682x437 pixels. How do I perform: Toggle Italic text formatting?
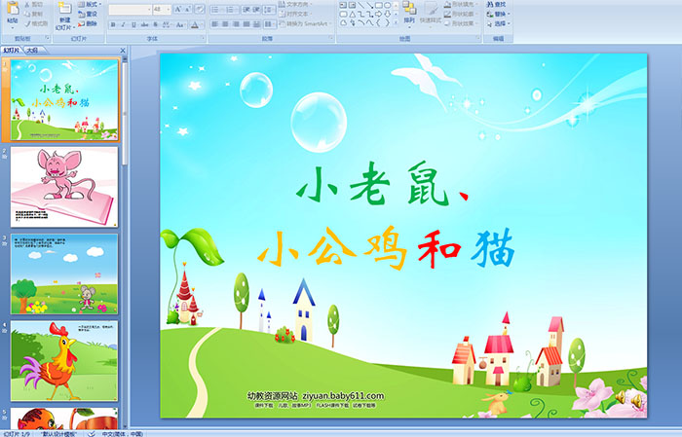click(121, 23)
